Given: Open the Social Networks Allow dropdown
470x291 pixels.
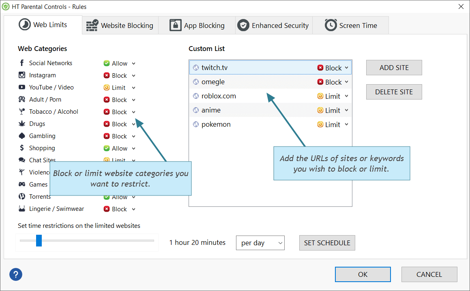Looking at the screenshot, I should [x=134, y=64].
